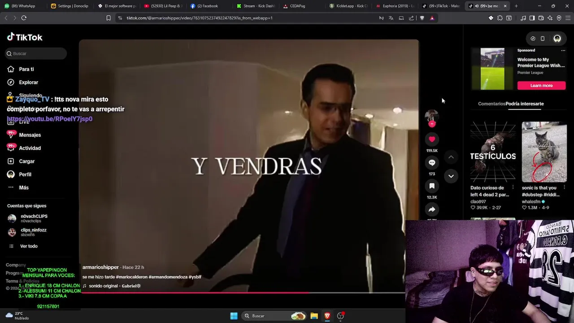Open weather widget showing 23°C Nublado

click(x=17, y=316)
